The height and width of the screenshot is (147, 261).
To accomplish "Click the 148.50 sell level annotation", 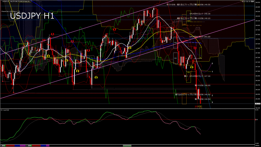I will click(188, 5).
